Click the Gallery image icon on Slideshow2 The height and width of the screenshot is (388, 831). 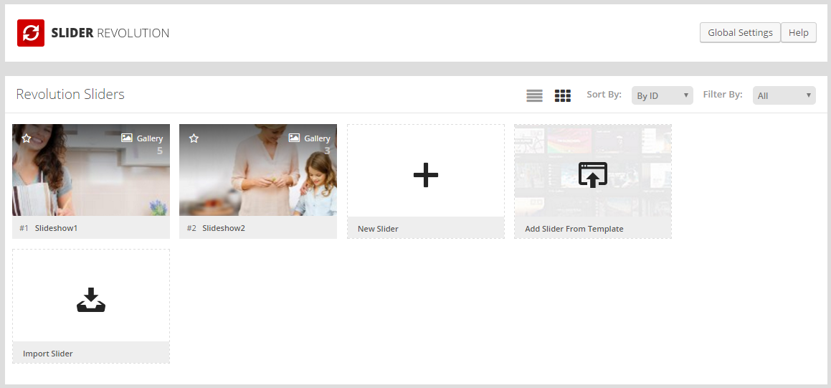click(294, 138)
